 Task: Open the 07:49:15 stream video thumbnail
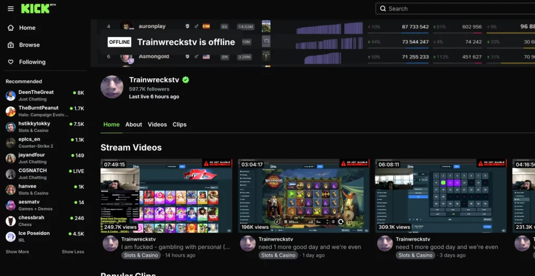tap(166, 196)
